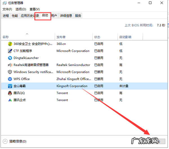Select the 启动 tab

(x=45, y=15)
